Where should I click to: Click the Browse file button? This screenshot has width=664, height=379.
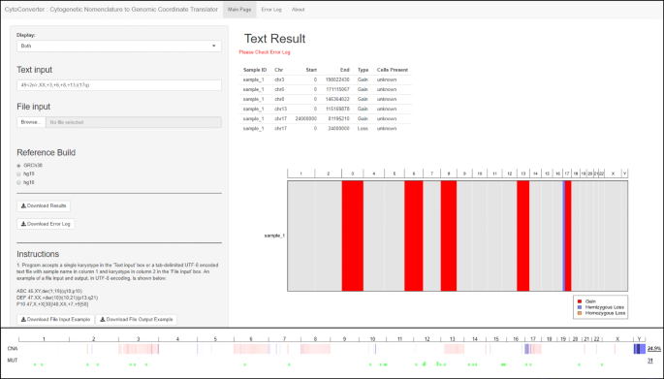31,122
